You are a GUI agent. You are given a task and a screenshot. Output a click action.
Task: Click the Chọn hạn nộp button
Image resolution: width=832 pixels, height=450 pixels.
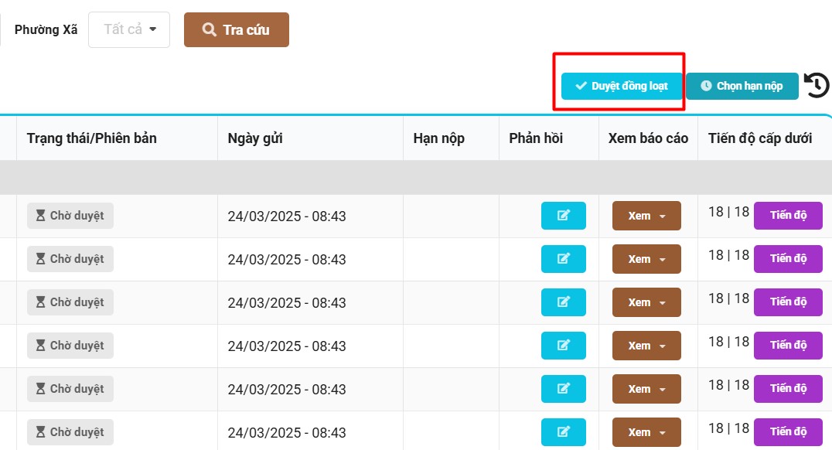742,86
